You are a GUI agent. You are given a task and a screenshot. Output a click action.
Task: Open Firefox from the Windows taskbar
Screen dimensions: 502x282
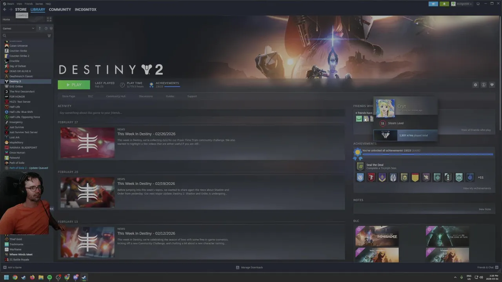coord(32,277)
